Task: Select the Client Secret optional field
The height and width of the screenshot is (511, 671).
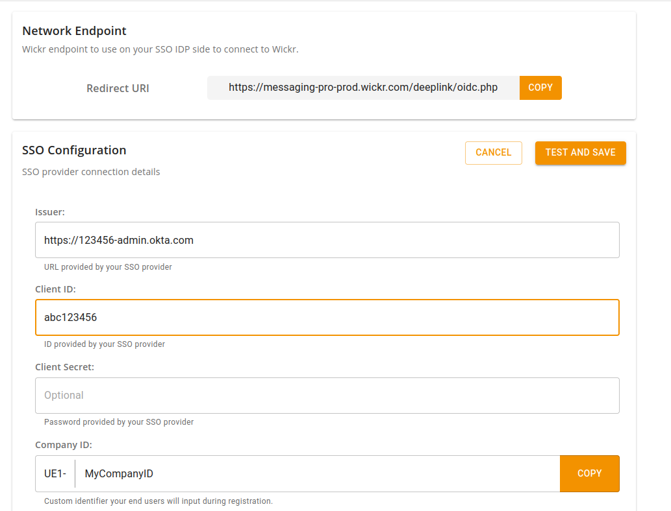Action: point(327,395)
